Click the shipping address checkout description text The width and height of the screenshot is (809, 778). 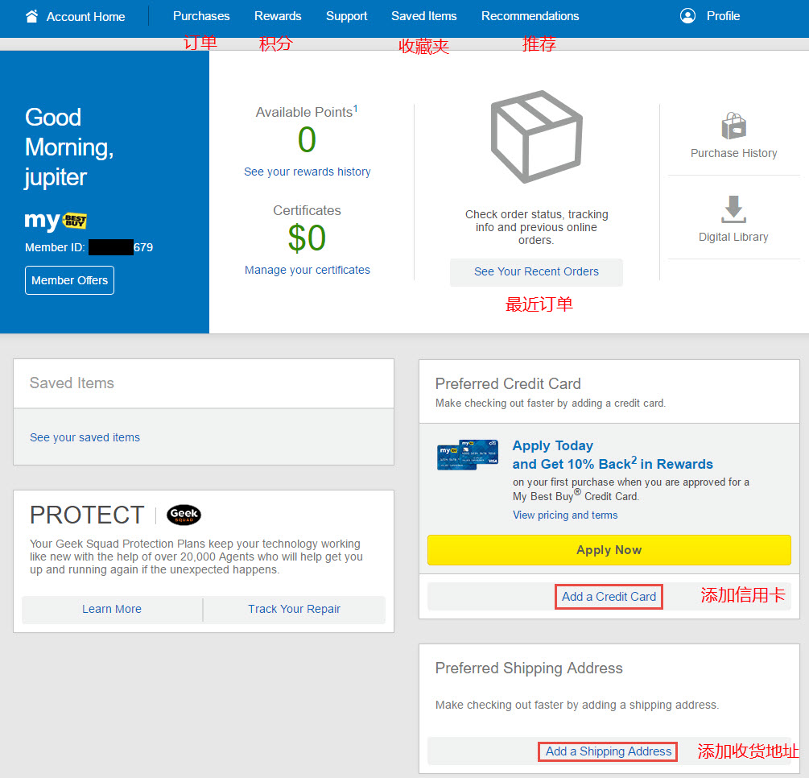(577, 706)
